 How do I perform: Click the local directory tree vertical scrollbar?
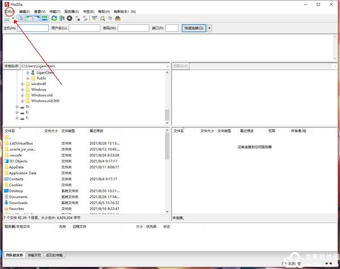(x=167, y=96)
